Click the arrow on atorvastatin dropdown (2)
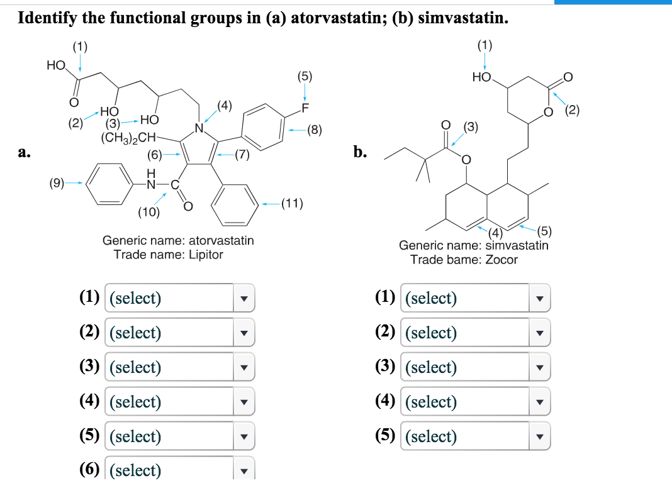672x488 pixels. pyautogui.click(x=245, y=333)
